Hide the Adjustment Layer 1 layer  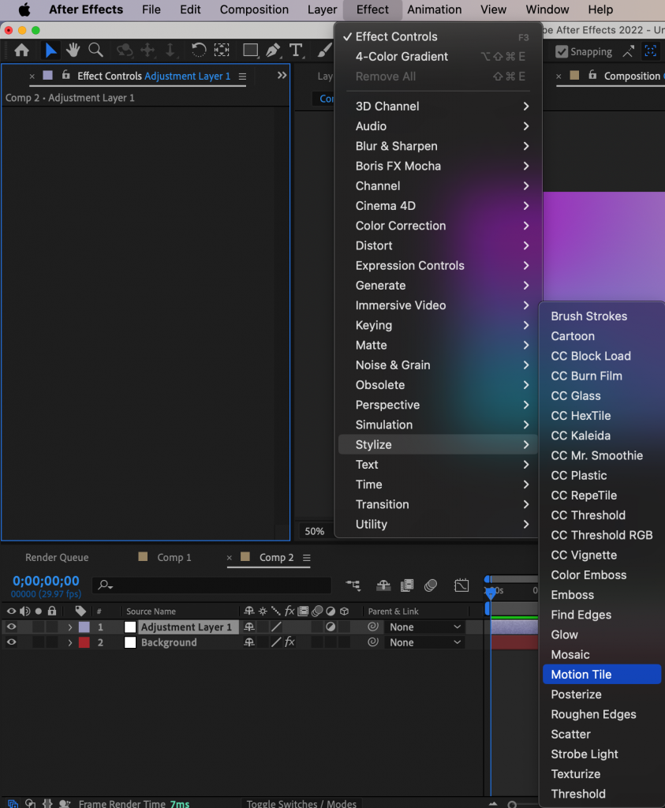[9, 627]
